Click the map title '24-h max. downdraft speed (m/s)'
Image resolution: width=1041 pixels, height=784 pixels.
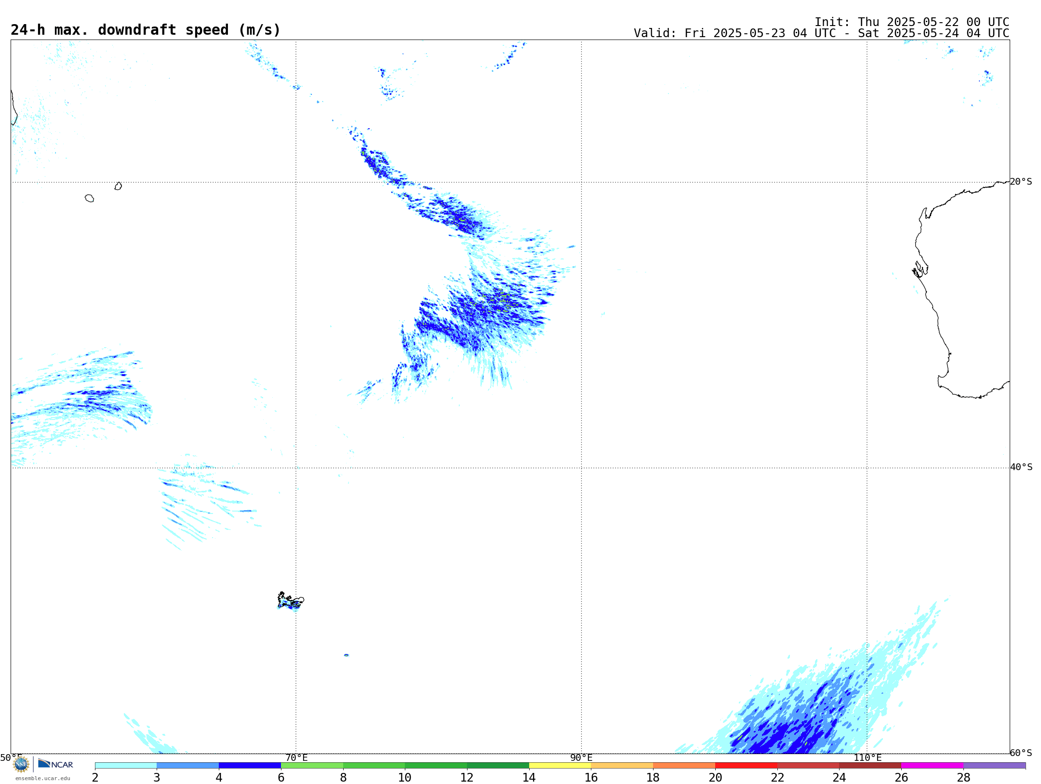146,30
